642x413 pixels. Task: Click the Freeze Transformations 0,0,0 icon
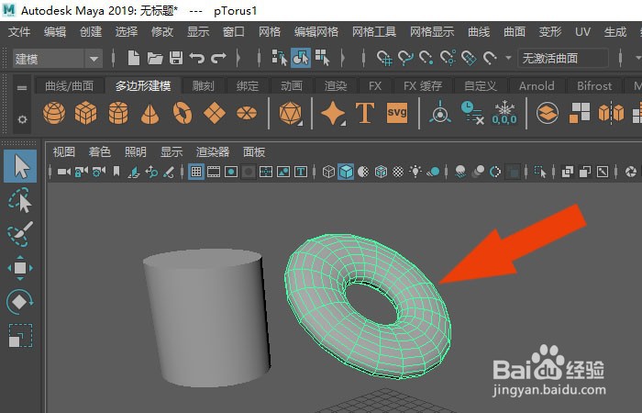(x=504, y=113)
